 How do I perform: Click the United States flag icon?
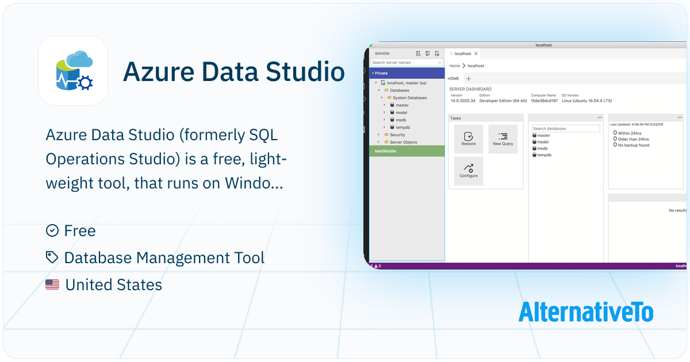click(x=52, y=284)
